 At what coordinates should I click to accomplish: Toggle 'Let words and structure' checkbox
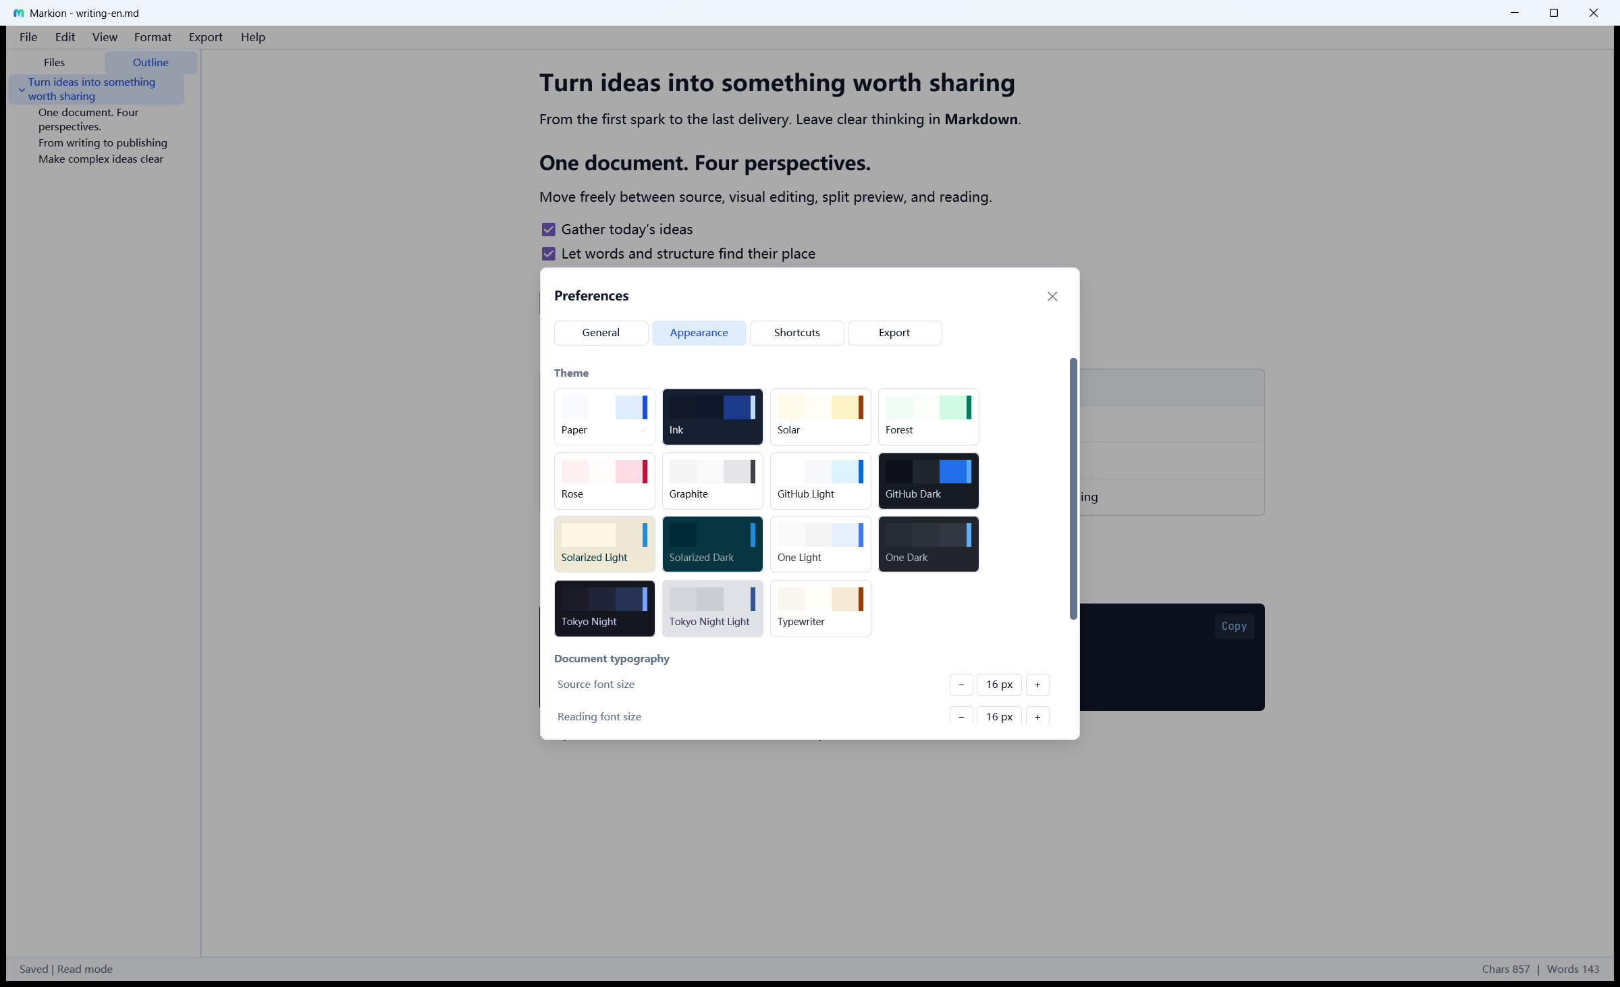[x=548, y=254]
